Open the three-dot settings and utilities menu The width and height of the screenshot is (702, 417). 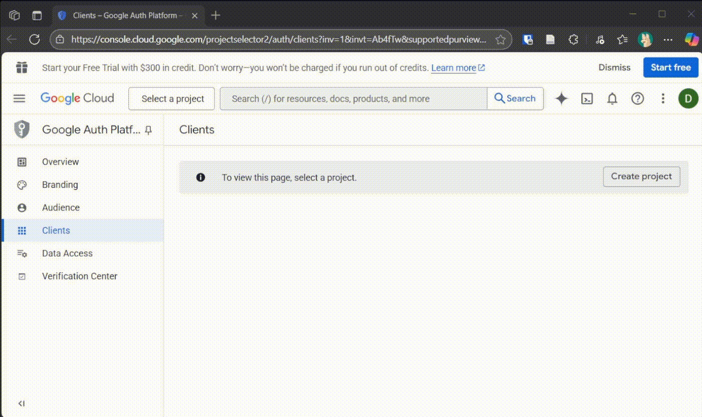point(663,99)
